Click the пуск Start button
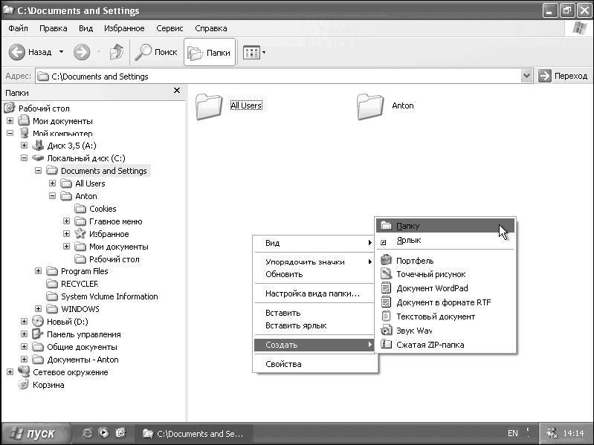 pyautogui.click(x=36, y=433)
